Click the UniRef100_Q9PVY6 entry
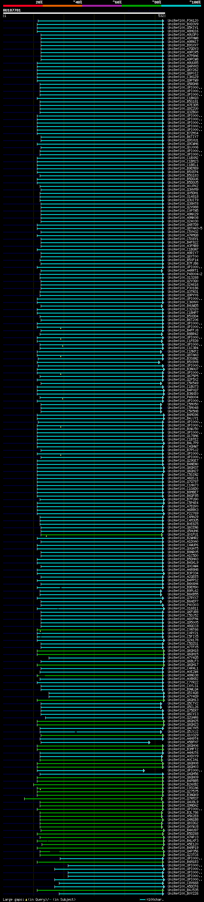This screenshot has height=902, width=204. [x=183, y=295]
